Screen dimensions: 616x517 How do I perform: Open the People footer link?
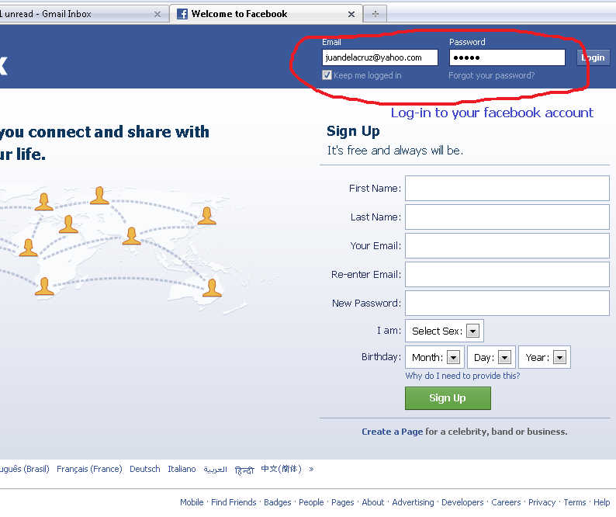click(311, 502)
